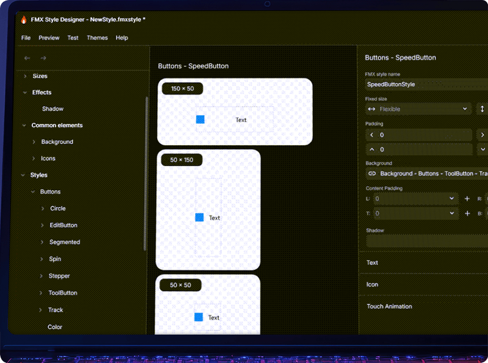Open the Preview menu
The height and width of the screenshot is (363, 488).
pyautogui.click(x=49, y=38)
